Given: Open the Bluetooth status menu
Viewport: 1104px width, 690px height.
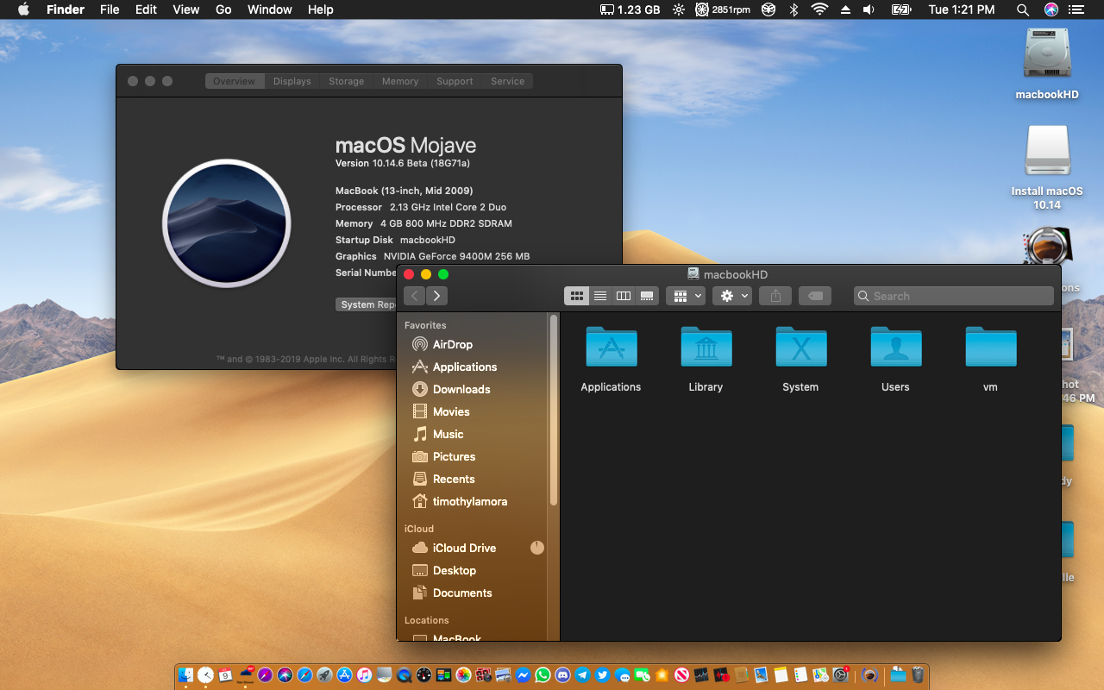Looking at the screenshot, I should click(794, 9).
